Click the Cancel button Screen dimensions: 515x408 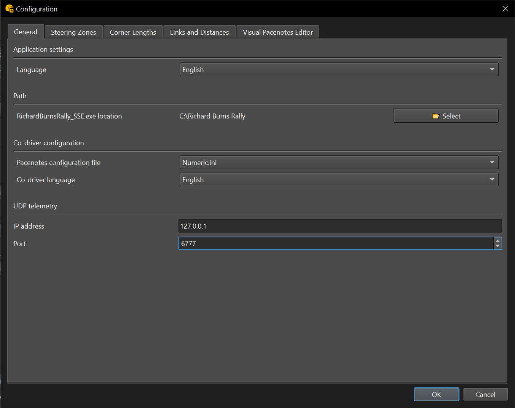485,395
